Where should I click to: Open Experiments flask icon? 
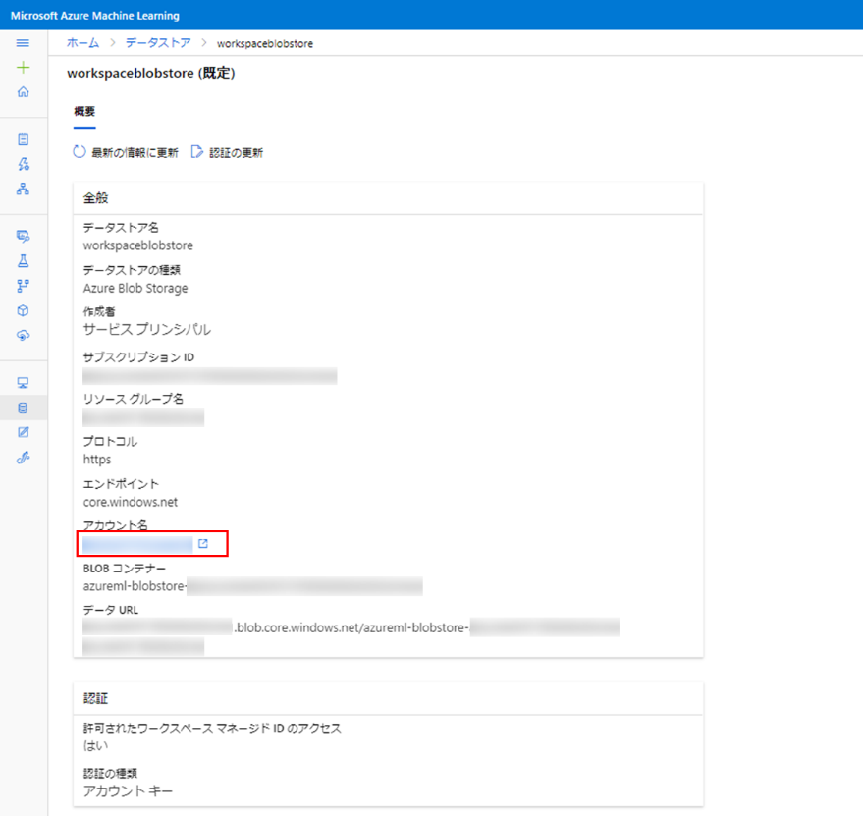click(x=23, y=261)
